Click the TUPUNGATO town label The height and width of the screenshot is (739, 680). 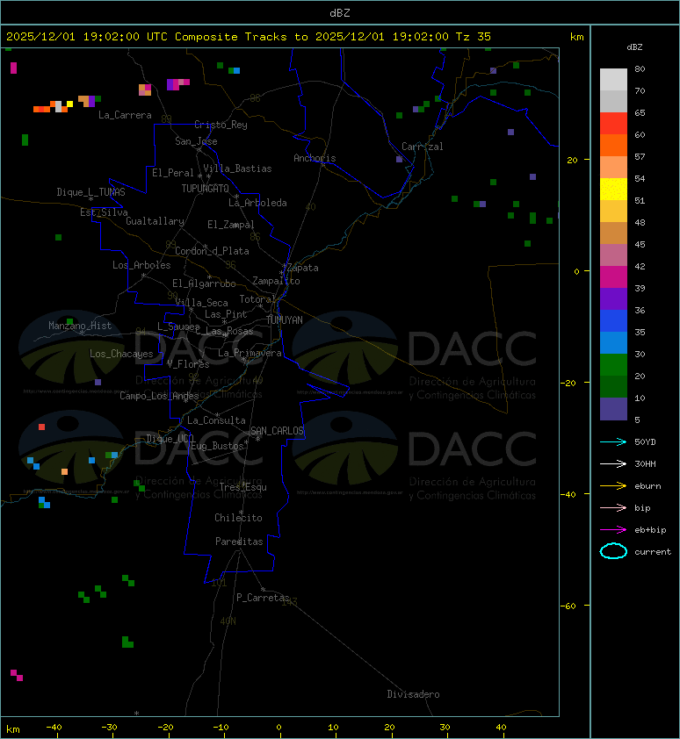pos(206,189)
